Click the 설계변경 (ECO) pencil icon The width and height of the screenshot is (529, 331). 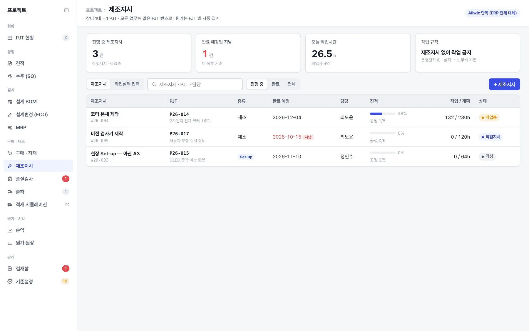tap(10, 115)
